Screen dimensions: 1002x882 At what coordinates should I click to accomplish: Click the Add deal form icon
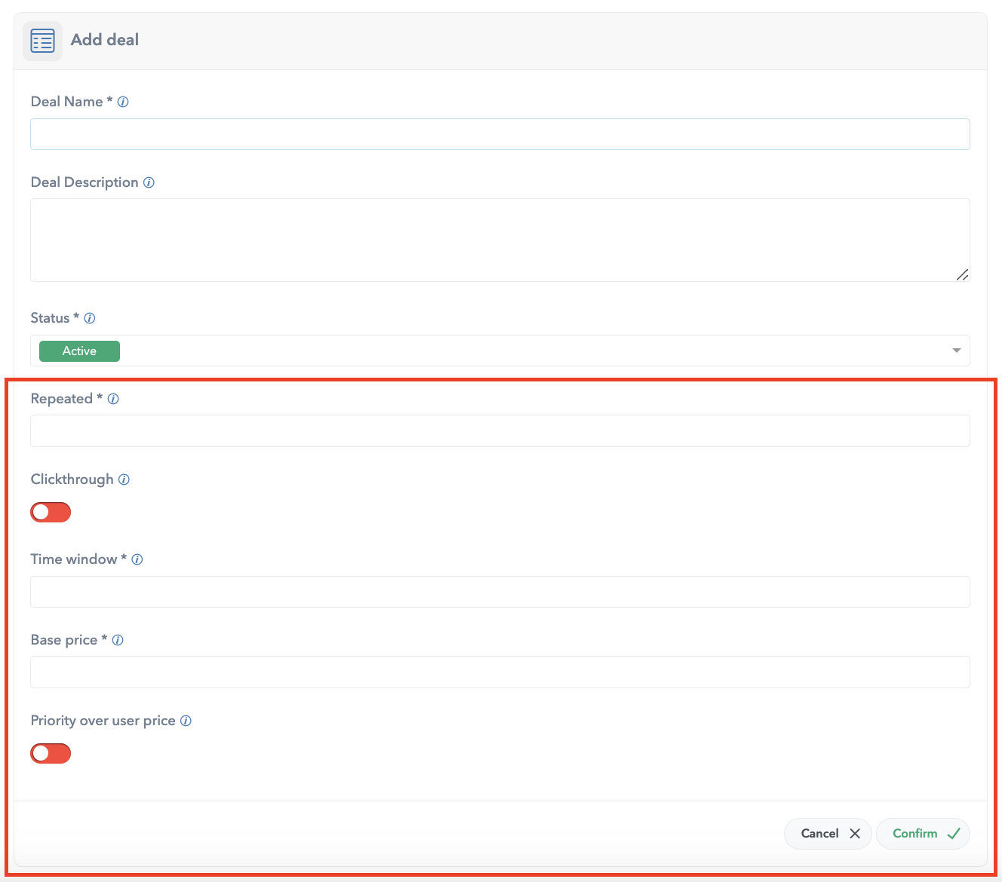click(42, 41)
